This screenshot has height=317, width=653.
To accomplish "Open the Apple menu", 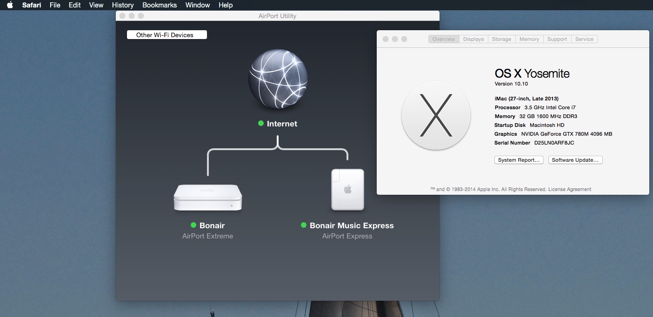I will point(10,5).
